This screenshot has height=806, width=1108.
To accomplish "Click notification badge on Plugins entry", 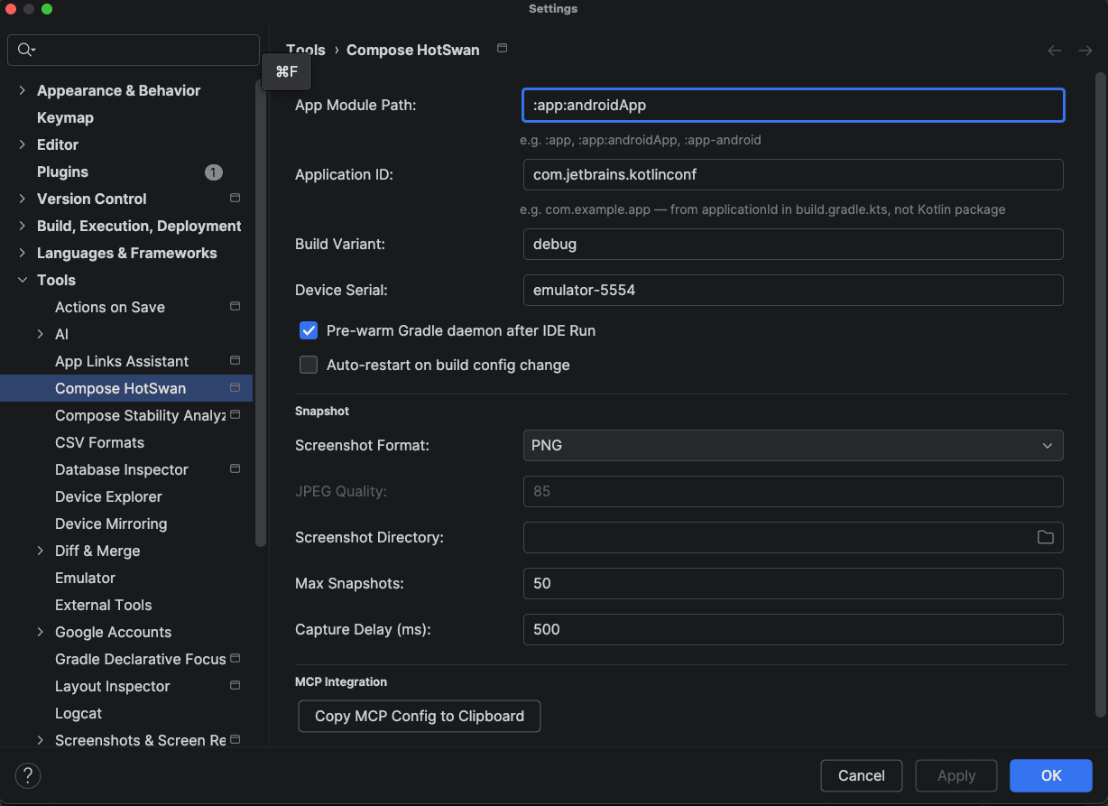I will [212, 171].
